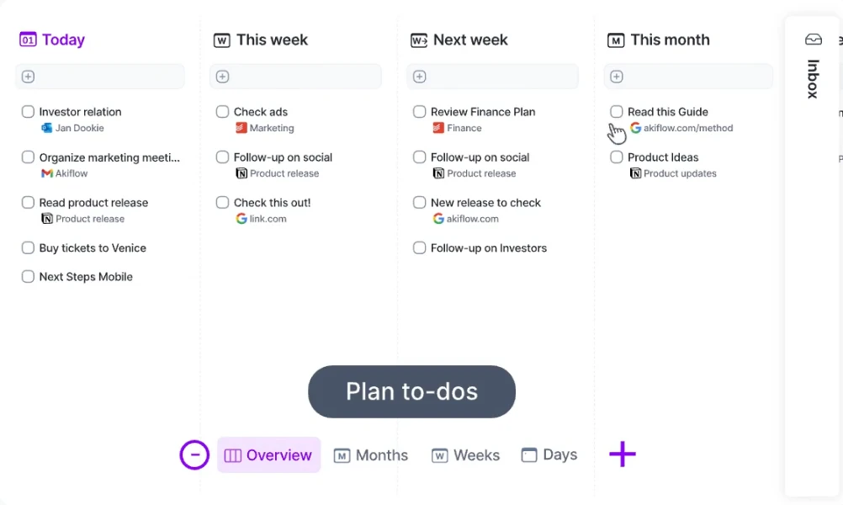
Task: Switch to the Days view
Action: (549, 454)
